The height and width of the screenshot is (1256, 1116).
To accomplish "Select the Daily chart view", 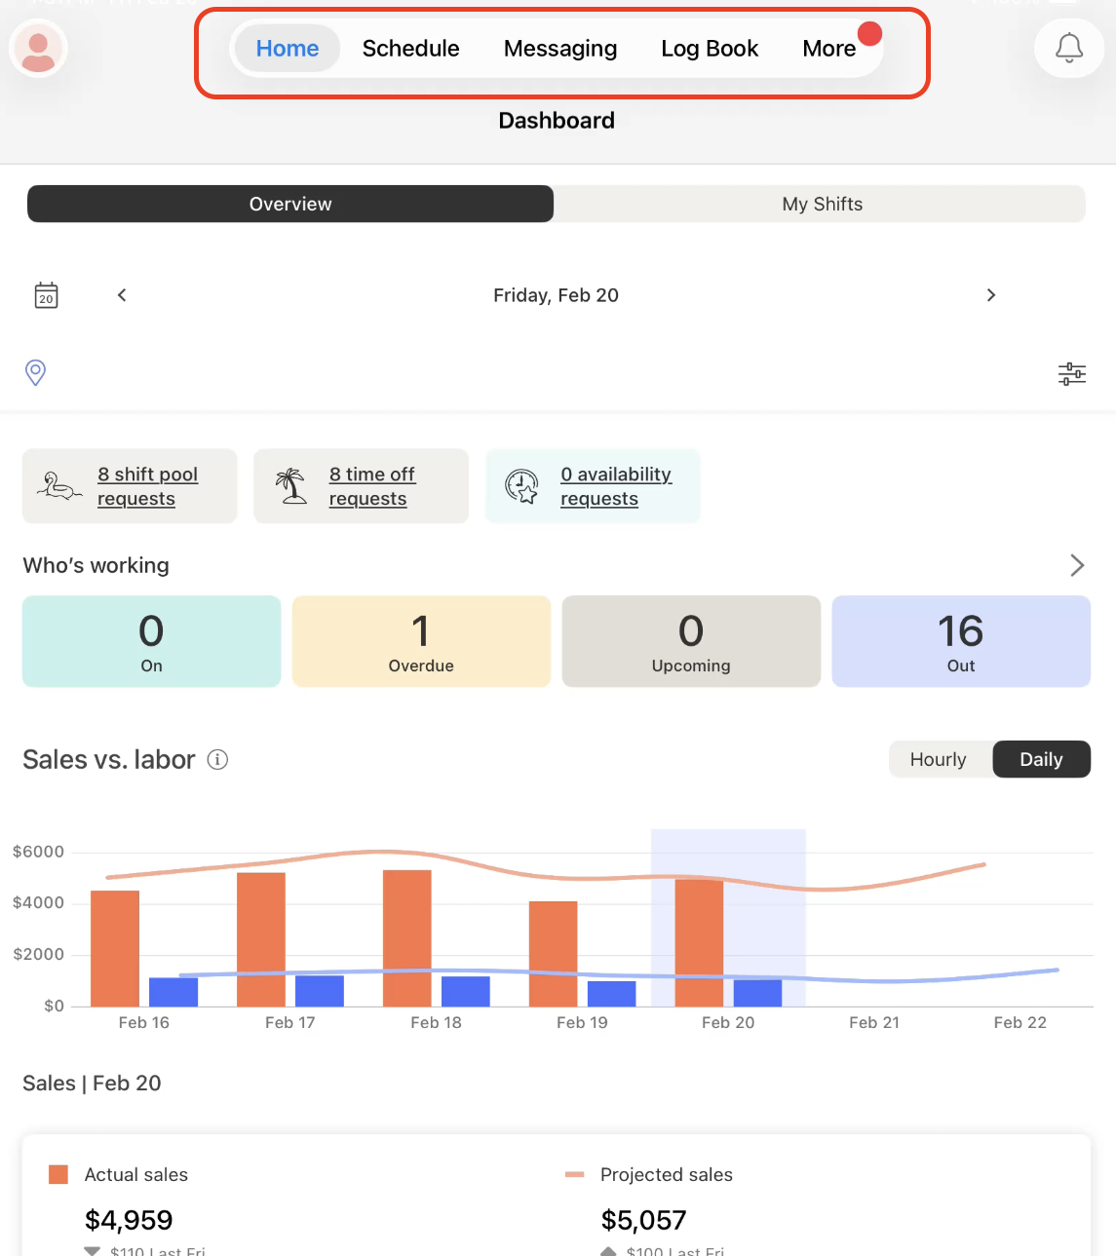I will coord(1040,760).
